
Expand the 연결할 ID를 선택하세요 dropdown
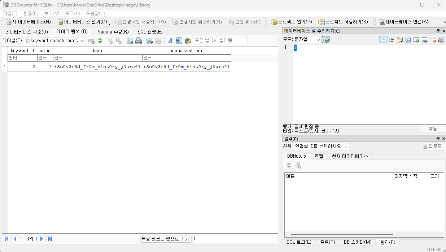tap(321, 147)
